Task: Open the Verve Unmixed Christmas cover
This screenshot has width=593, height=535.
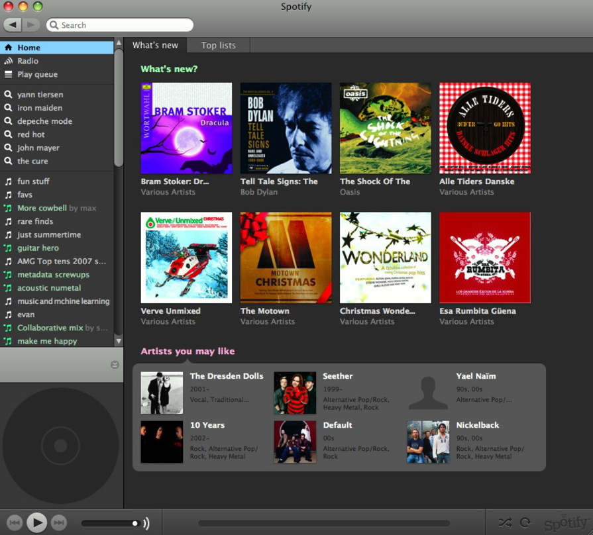Action: coord(186,258)
